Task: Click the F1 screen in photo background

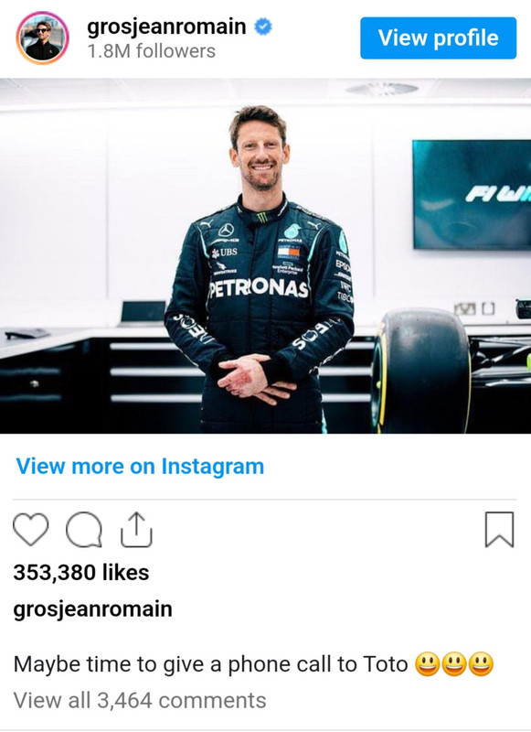Action: [472, 194]
